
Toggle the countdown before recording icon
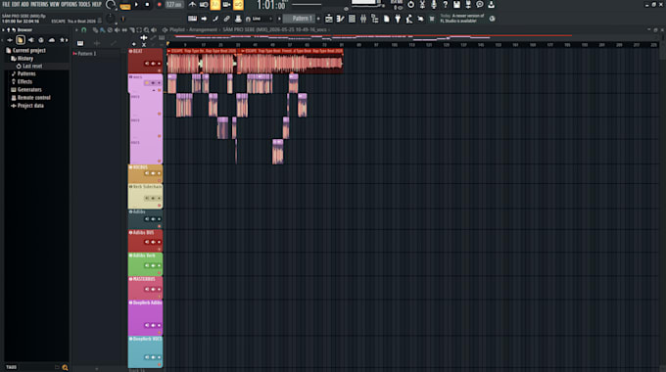pos(204,5)
